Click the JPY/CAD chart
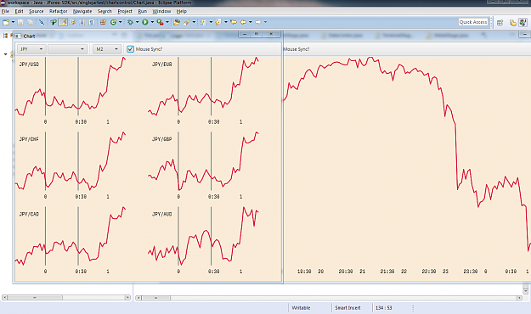This screenshot has width=531, height=314. tap(71, 240)
